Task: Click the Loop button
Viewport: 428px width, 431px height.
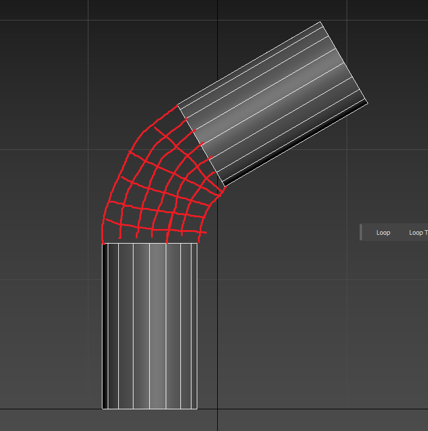Action: coord(383,232)
